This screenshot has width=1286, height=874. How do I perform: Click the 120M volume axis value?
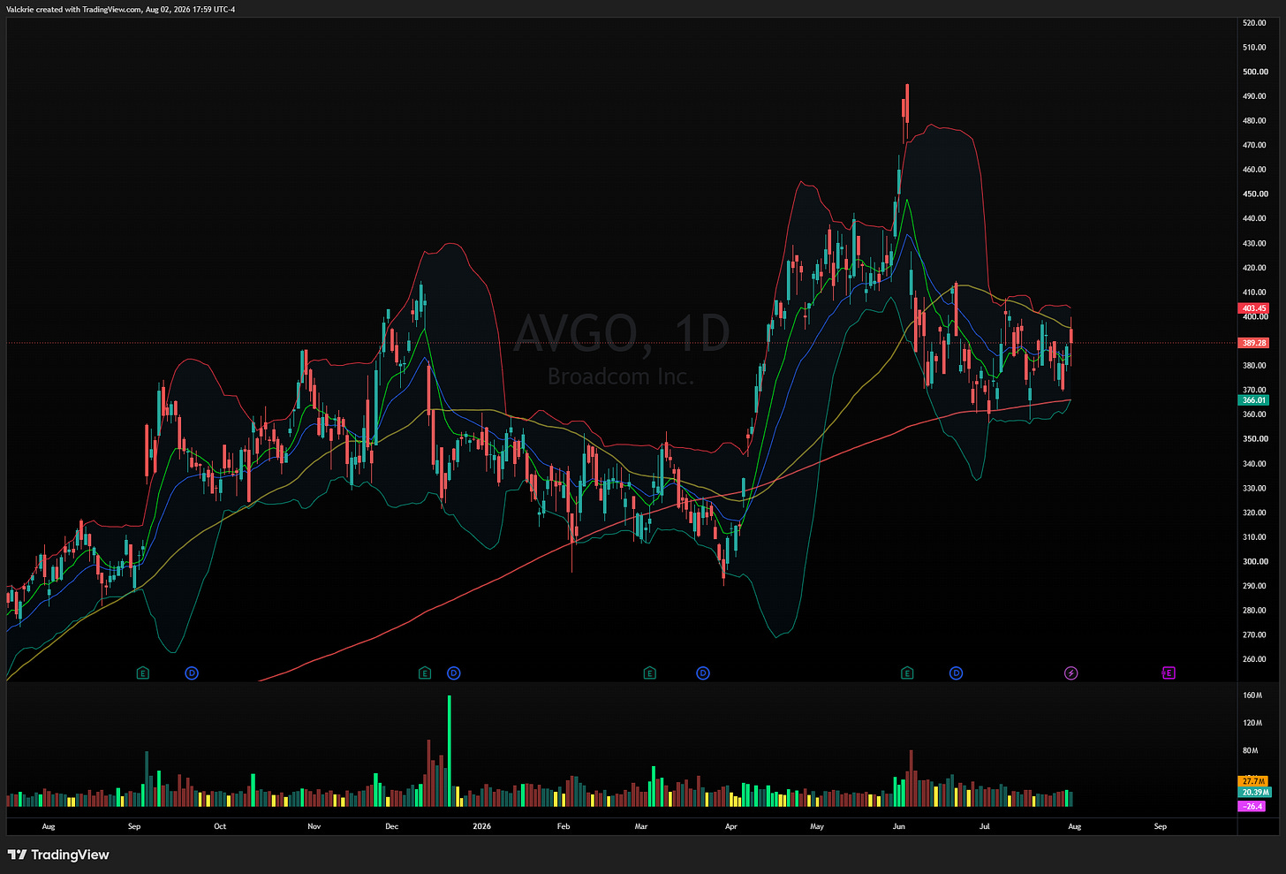click(x=1252, y=723)
